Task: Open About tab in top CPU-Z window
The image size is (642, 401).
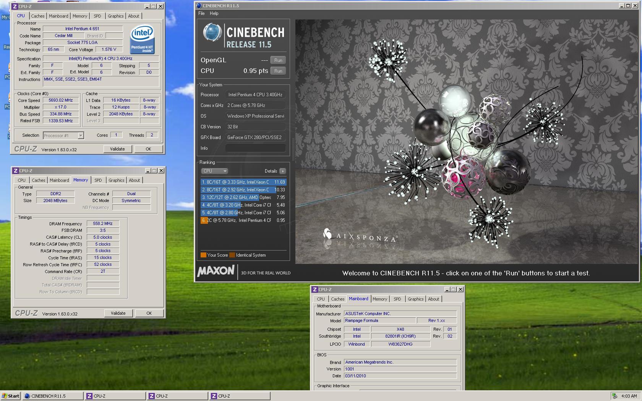Action: click(x=134, y=16)
